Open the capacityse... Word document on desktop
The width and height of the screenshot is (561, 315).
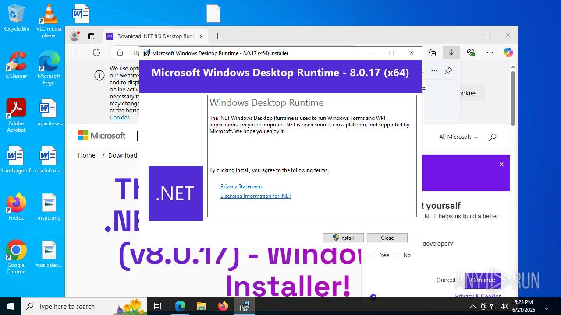pyautogui.click(x=49, y=112)
